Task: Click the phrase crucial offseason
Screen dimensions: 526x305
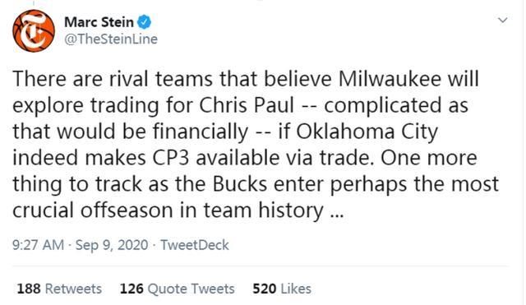Action: coord(105,210)
